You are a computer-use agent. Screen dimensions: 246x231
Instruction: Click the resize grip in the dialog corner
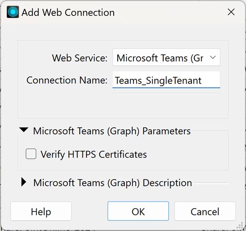coord(240,225)
